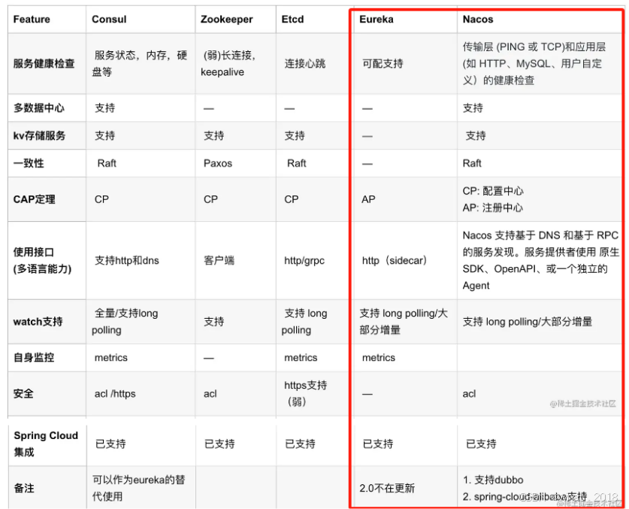
Task: Click the 可配支持 cell under Eureka
Action: (x=383, y=63)
